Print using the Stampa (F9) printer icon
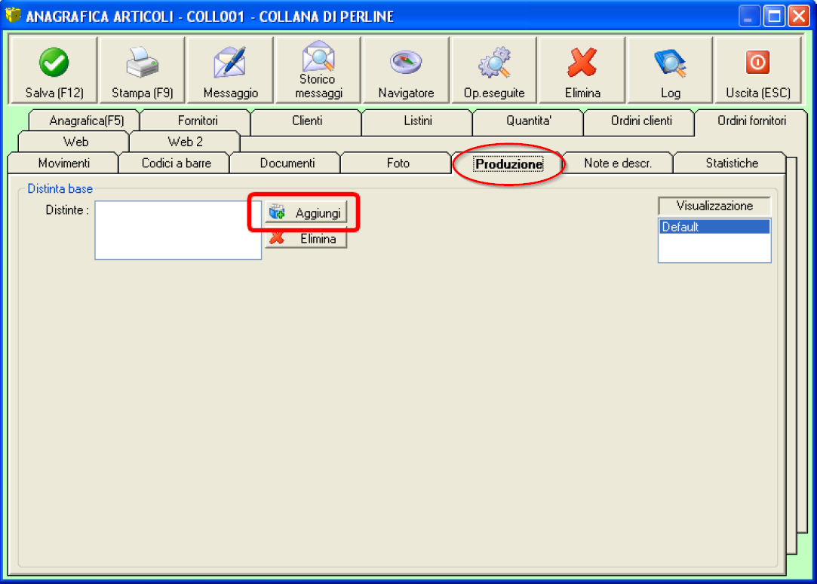Screen dimensions: 817x584 pos(142,64)
